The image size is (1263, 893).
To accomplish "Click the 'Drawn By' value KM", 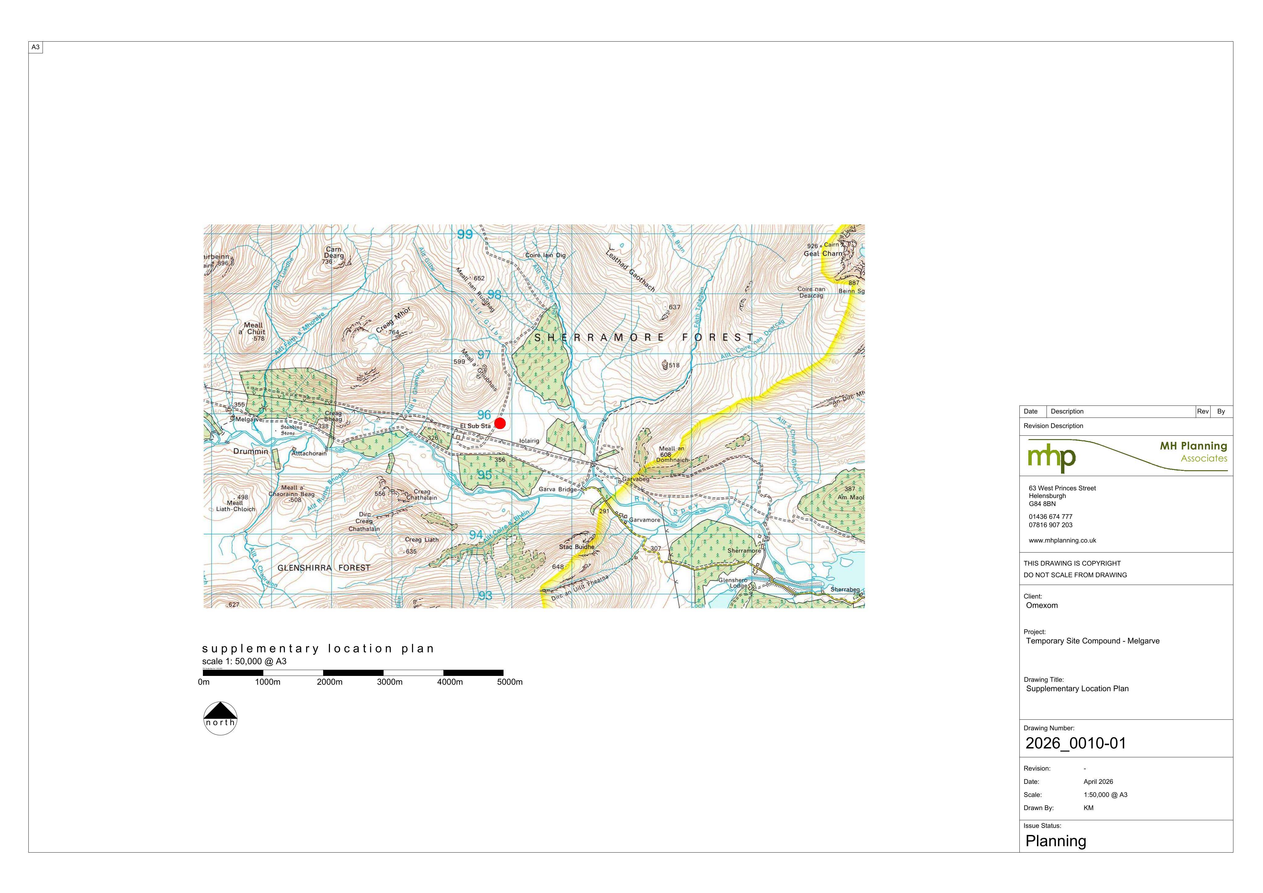I will (x=1088, y=808).
